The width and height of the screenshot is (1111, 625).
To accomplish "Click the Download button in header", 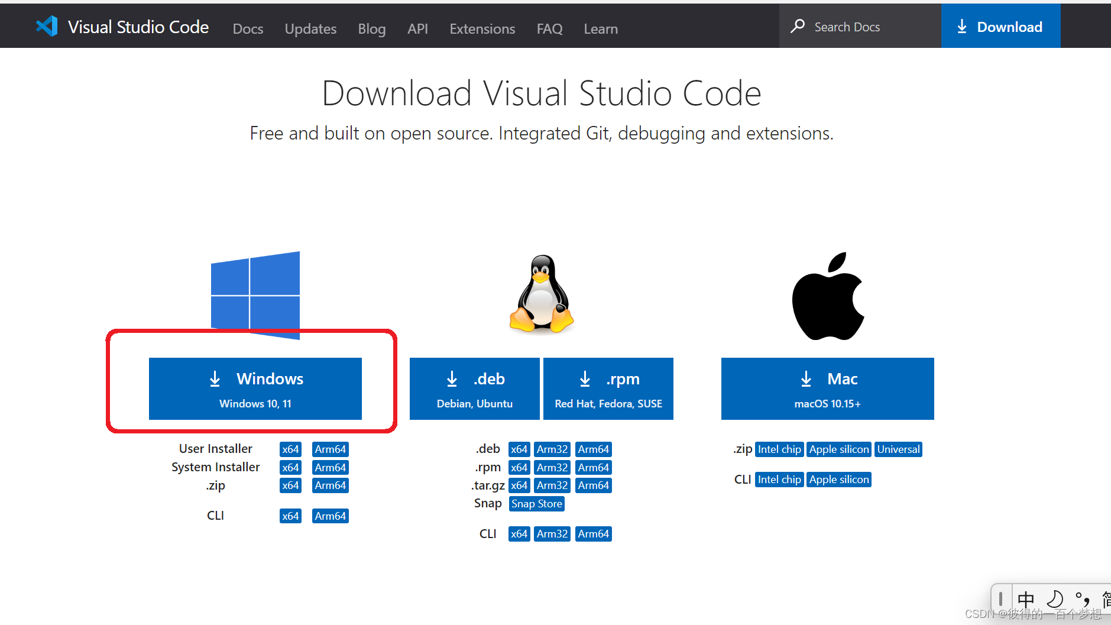I will coord(1000,26).
